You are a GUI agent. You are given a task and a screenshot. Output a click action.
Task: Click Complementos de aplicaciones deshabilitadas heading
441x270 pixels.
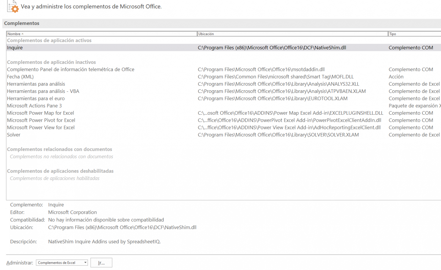(60, 171)
